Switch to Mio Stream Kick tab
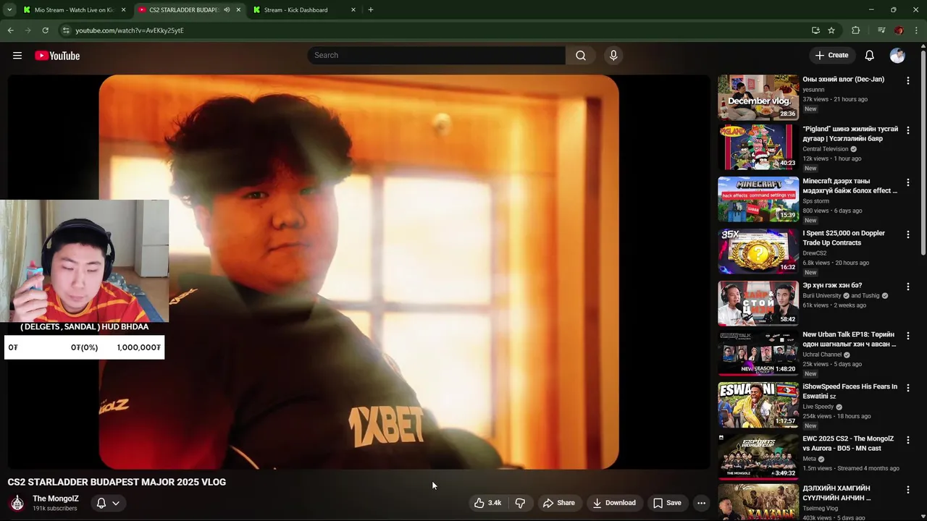The height and width of the screenshot is (521, 927). point(74,10)
